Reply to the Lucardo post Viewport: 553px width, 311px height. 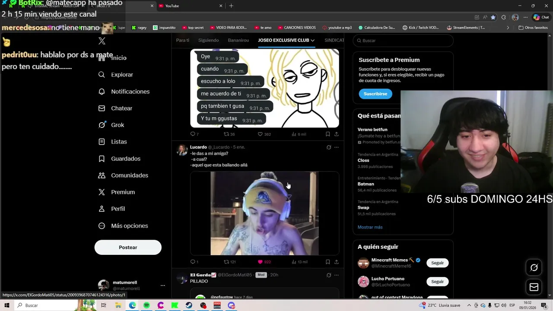(x=194, y=262)
